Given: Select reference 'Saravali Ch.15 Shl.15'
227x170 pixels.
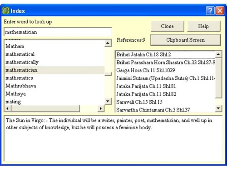Looking at the screenshot, I should pyautogui.click(x=165, y=102).
